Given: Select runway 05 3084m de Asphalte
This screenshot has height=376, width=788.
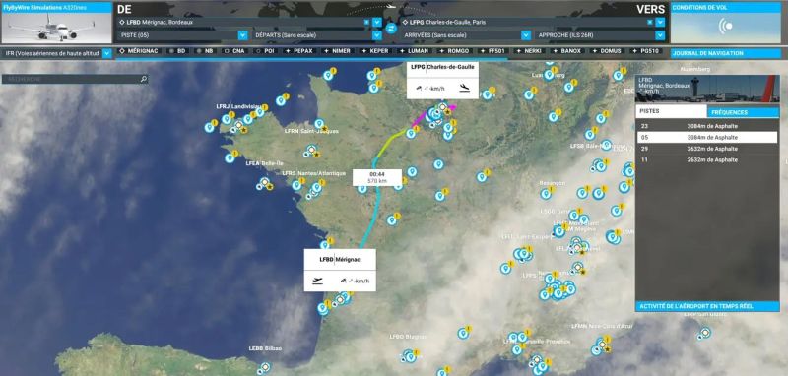Looking at the screenshot, I should (x=707, y=137).
